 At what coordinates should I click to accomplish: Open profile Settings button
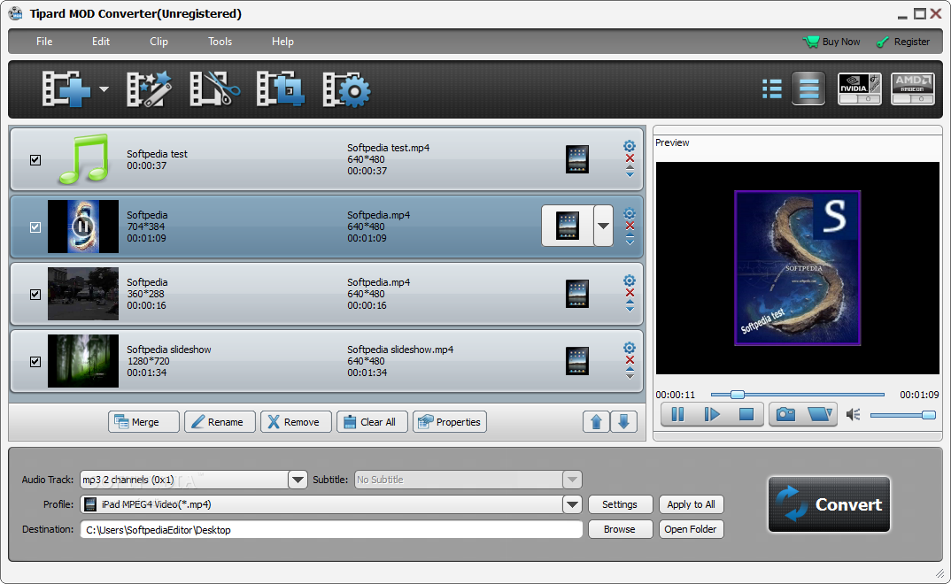click(620, 504)
